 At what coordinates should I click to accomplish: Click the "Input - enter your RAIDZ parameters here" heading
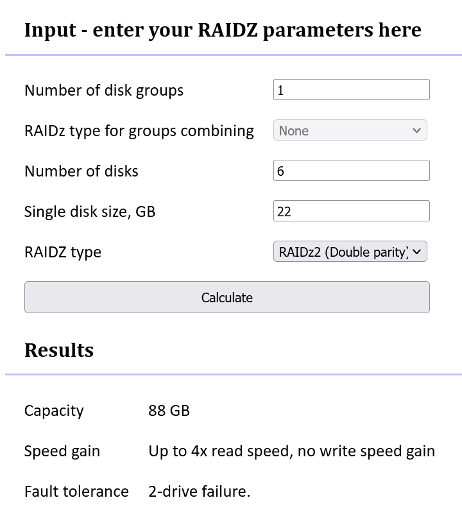click(x=223, y=30)
